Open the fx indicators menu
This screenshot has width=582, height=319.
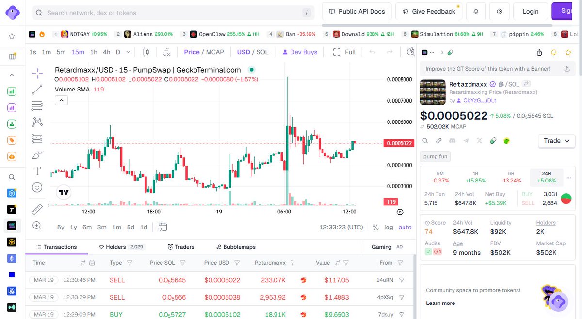pyautogui.click(x=166, y=52)
